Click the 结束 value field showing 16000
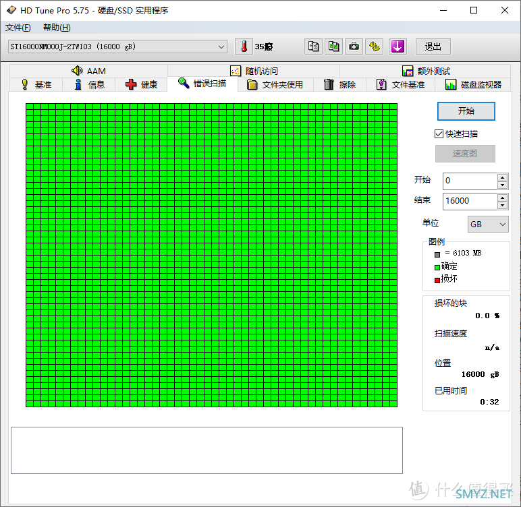This screenshot has height=507, width=521. (470, 201)
